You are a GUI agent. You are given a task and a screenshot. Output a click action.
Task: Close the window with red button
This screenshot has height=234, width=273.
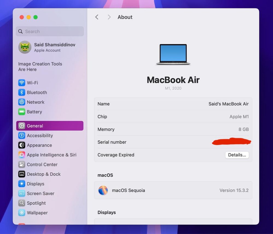pyautogui.click(x=22, y=17)
